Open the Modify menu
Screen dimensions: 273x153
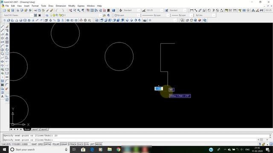[72, 6]
